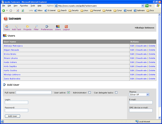Click the Add User submit button
This screenshot has height=124, width=162.
[12, 116]
